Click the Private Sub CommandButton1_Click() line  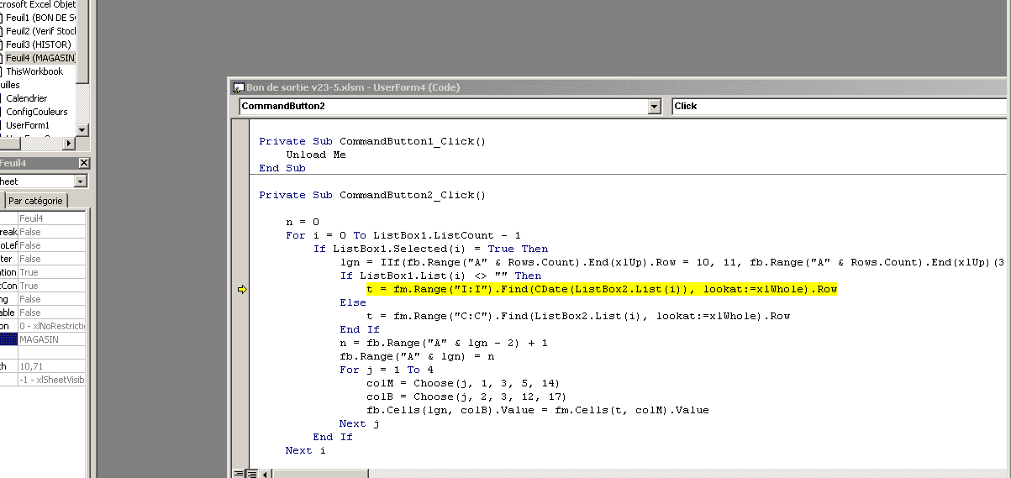click(x=372, y=141)
